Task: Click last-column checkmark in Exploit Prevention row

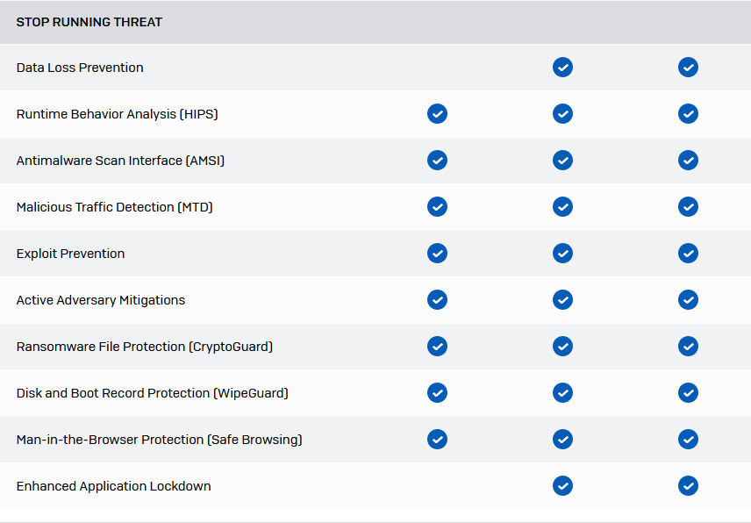Action: pyautogui.click(x=688, y=254)
